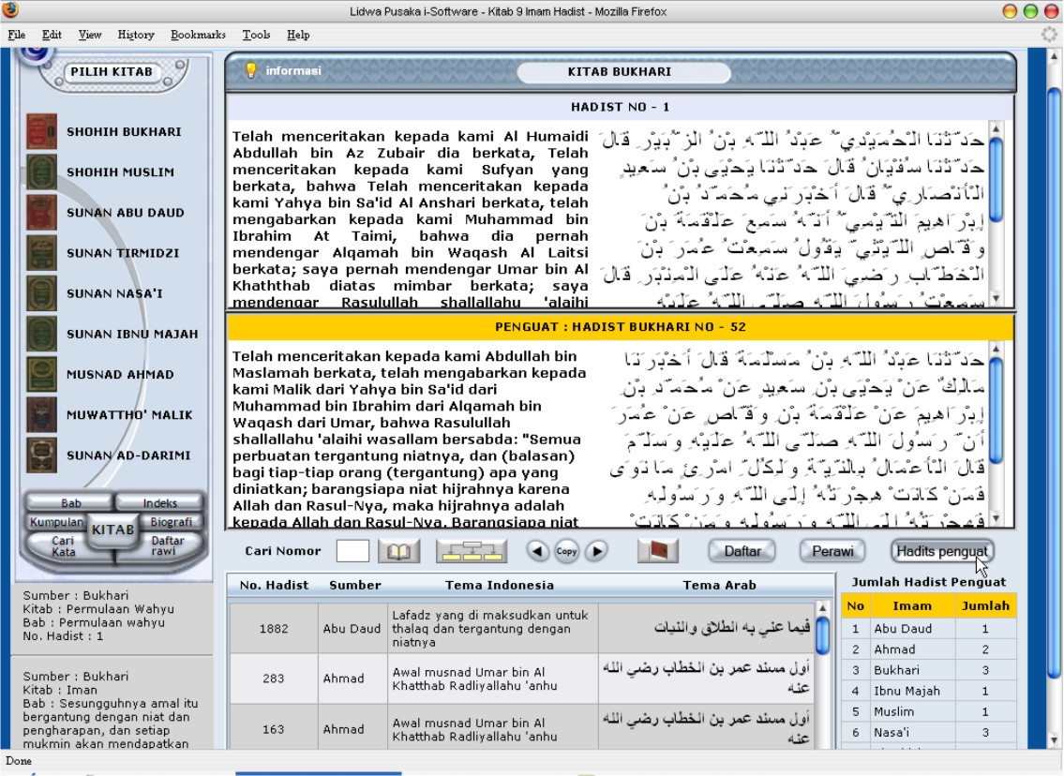Click the Daftar rawi button

pos(167,546)
